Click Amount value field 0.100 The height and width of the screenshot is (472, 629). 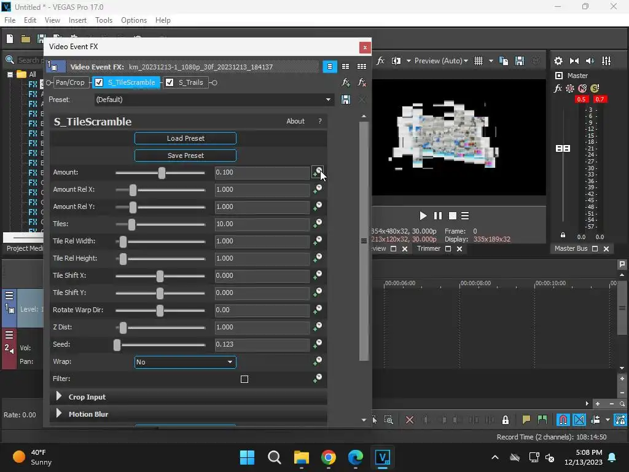tap(262, 173)
